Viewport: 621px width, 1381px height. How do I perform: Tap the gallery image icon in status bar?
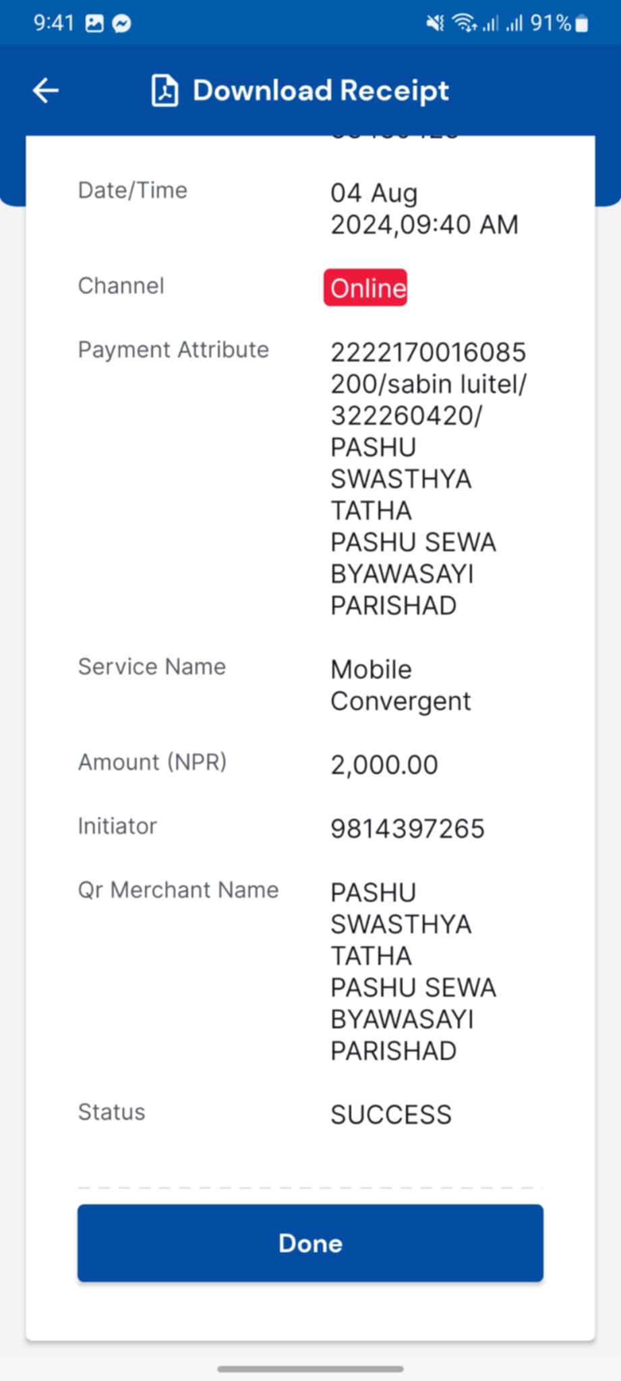94,24
